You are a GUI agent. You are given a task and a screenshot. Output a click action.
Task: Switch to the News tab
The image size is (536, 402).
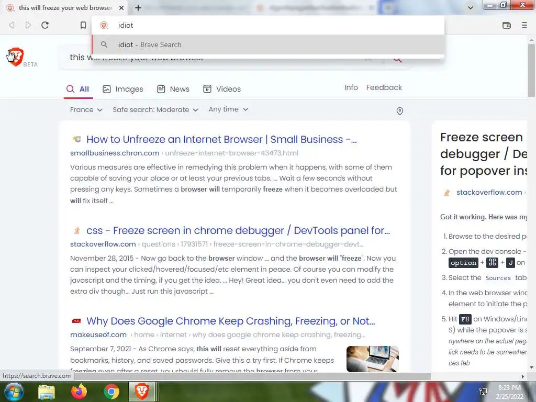click(173, 89)
